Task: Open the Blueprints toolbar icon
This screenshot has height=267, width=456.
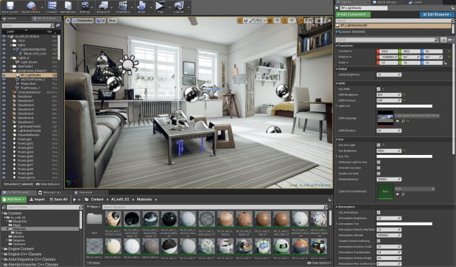Action: pos(103,6)
